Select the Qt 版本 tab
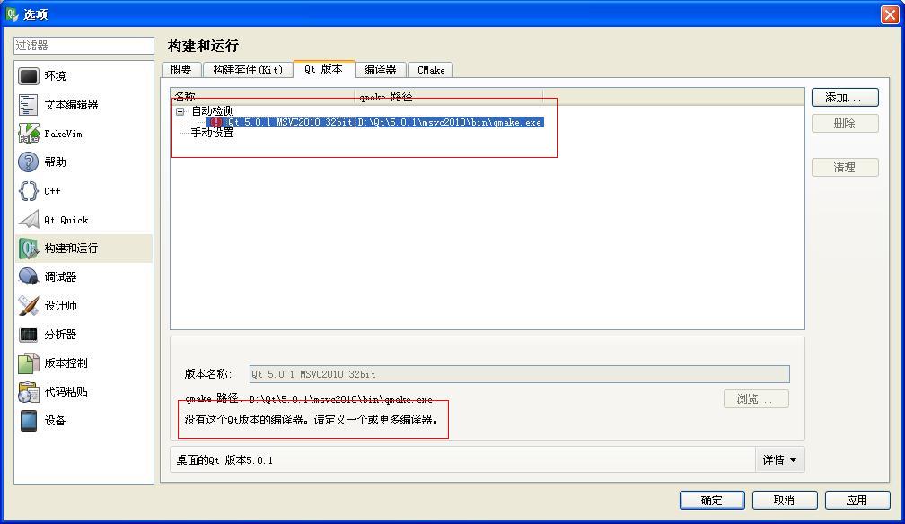 coord(323,69)
